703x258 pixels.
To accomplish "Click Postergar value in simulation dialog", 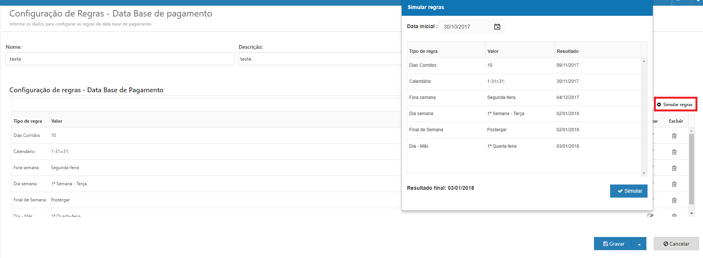I will 497,130.
